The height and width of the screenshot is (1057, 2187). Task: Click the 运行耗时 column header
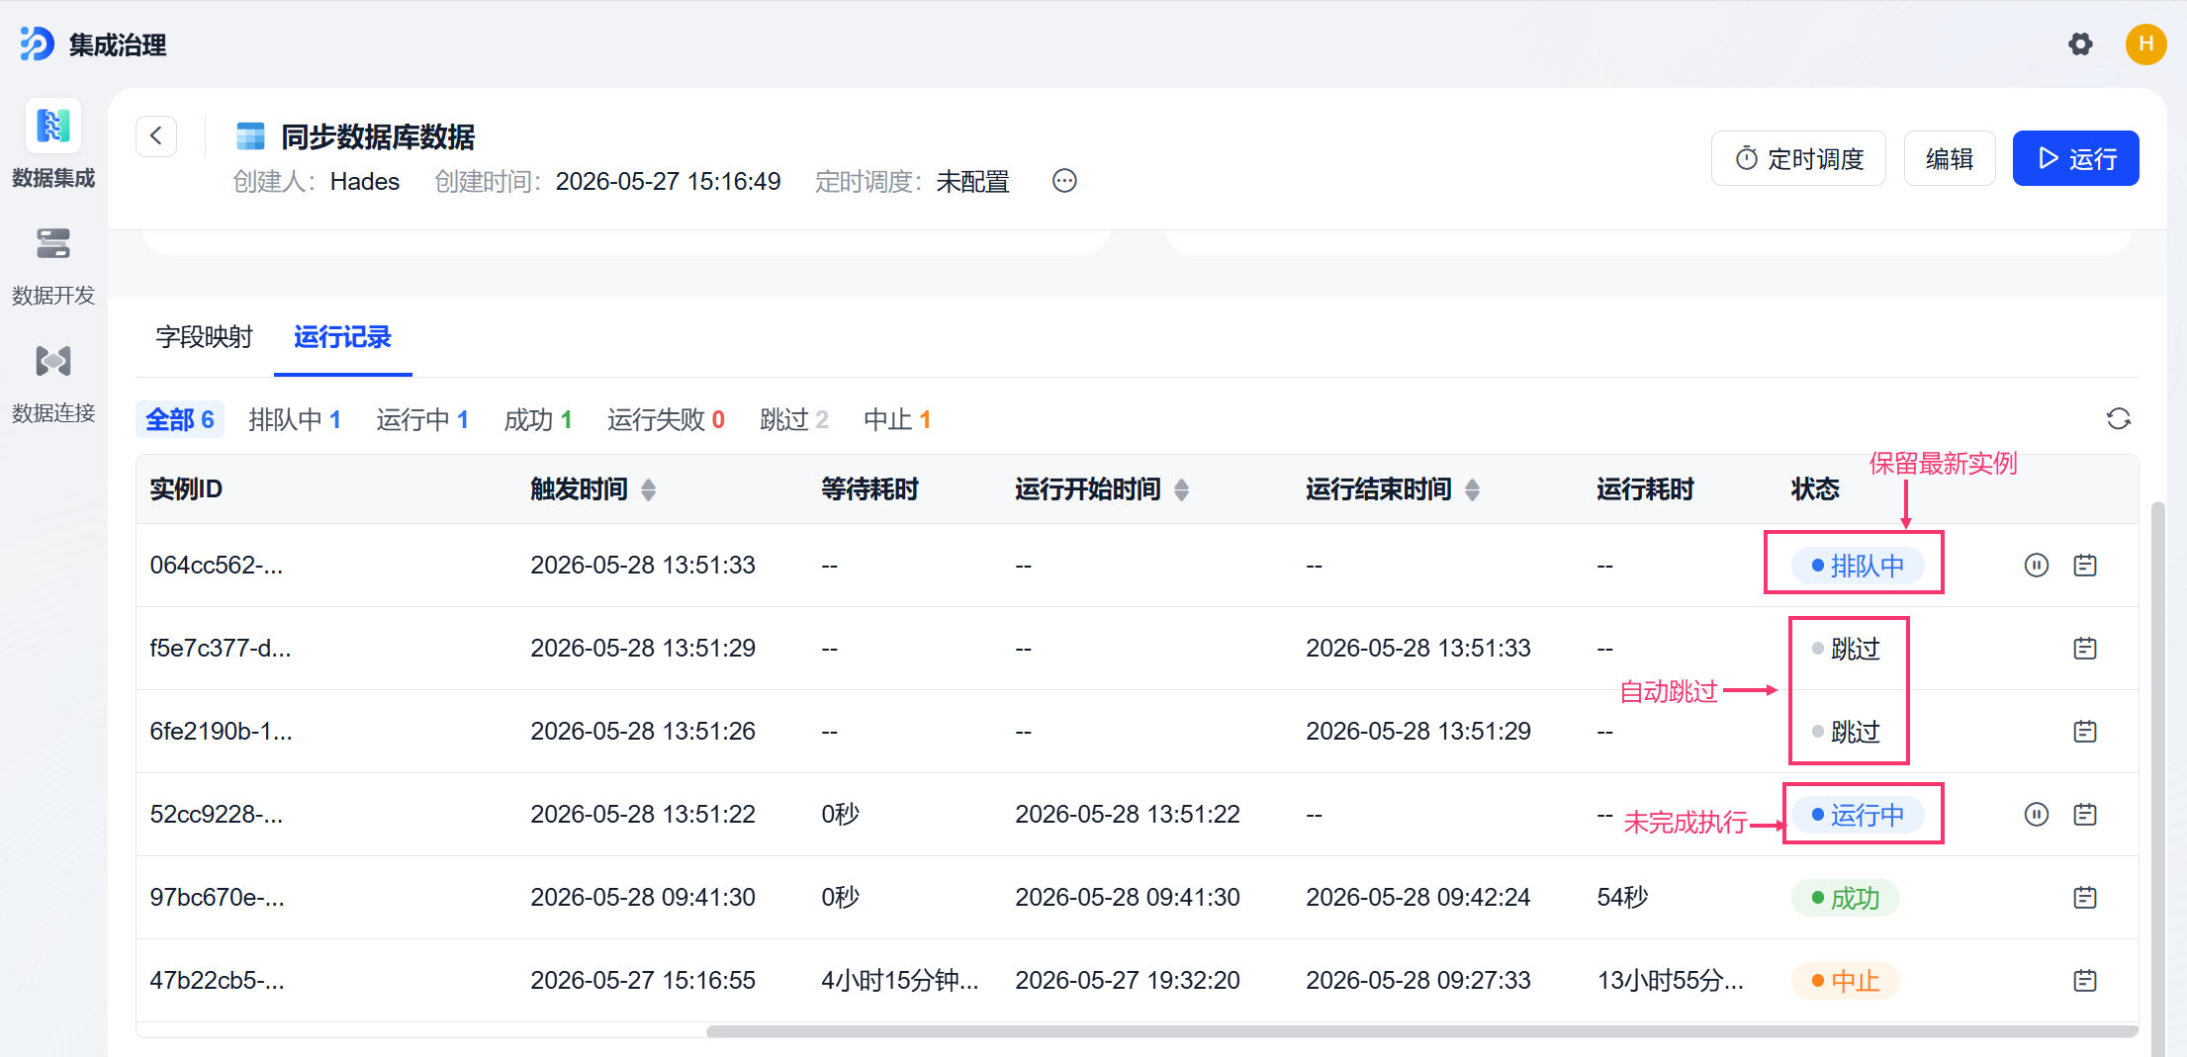tap(1645, 489)
